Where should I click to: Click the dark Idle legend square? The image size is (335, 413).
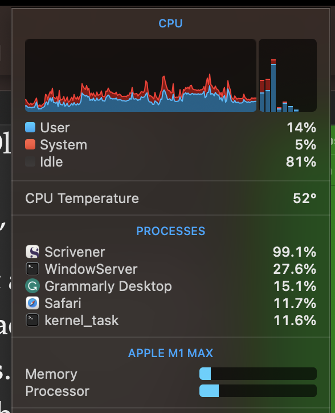click(x=30, y=161)
